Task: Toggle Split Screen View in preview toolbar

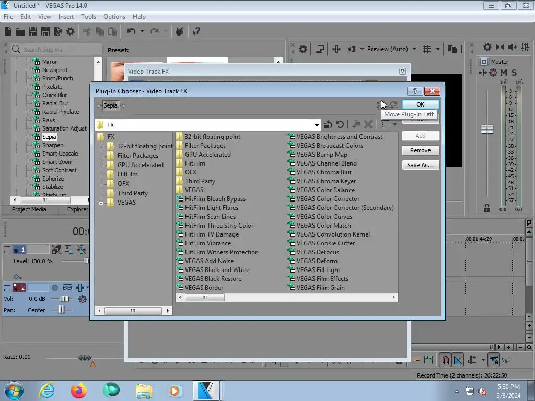Action: tap(351, 49)
